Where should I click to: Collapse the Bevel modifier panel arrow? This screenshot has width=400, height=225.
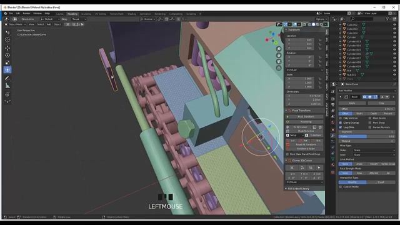pos(341,97)
